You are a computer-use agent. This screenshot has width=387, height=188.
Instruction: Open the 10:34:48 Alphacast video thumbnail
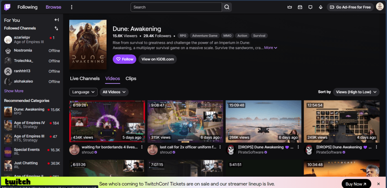click(342, 168)
